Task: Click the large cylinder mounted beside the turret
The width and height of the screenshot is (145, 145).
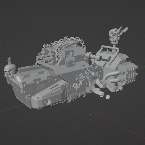Action: (x=94, y=56)
